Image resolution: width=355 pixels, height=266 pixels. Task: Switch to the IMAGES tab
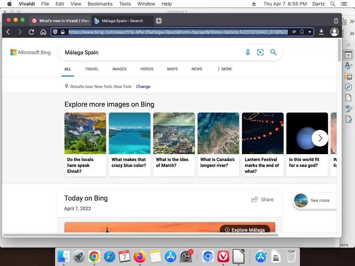click(x=119, y=69)
